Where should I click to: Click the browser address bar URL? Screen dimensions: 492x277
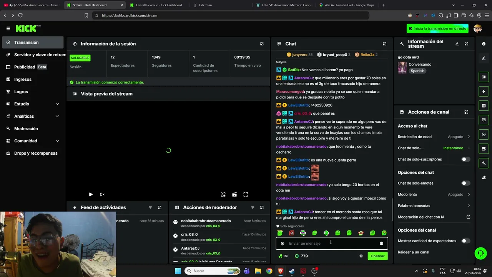(130, 15)
